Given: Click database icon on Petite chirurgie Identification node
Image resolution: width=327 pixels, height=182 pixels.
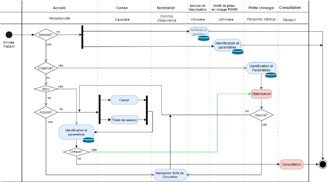Looking at the screenshot, I should [x=271, y=75].
